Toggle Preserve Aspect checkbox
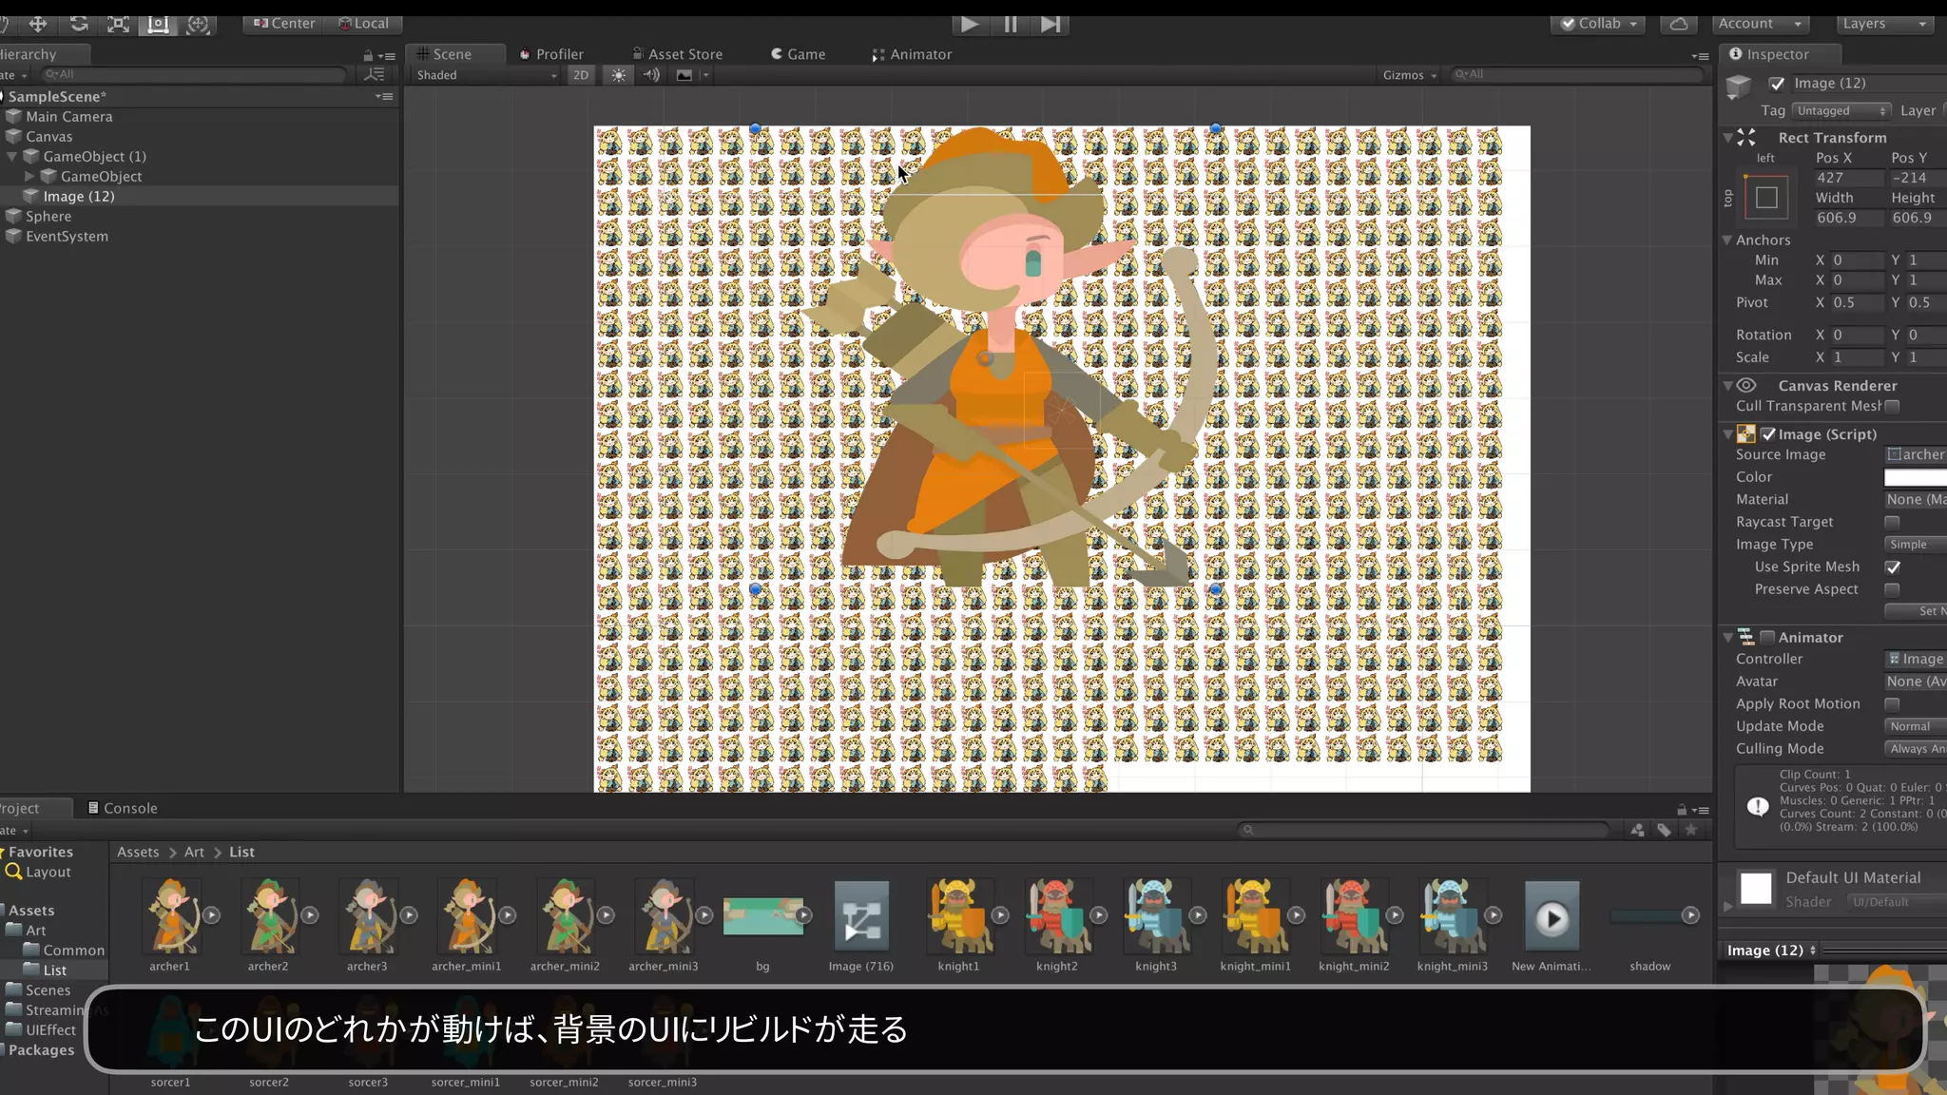 point(1892,589)
